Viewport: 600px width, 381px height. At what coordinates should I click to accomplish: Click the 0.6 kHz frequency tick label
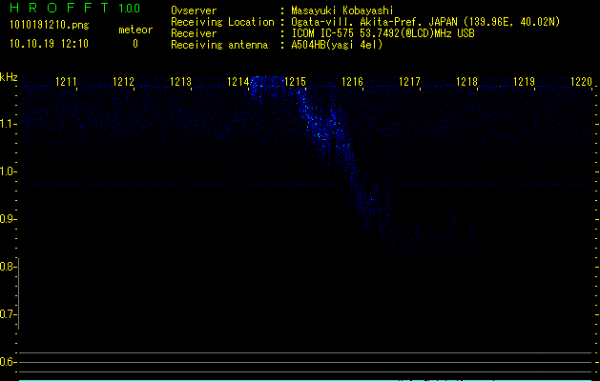click(x=7, y=362)
